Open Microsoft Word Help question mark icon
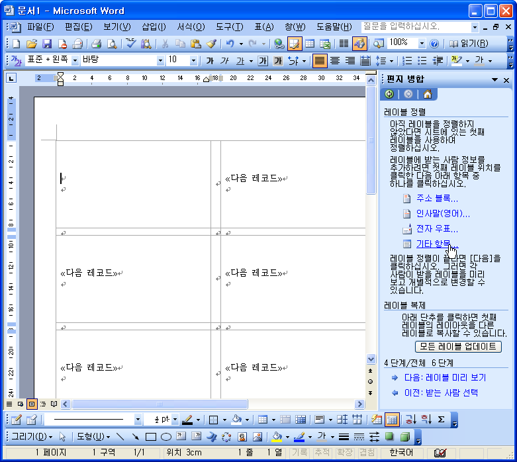This screenshot has height=462, width=517. point(434,44)
